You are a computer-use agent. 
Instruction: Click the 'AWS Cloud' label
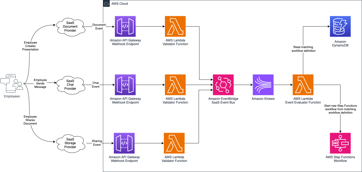119,4
